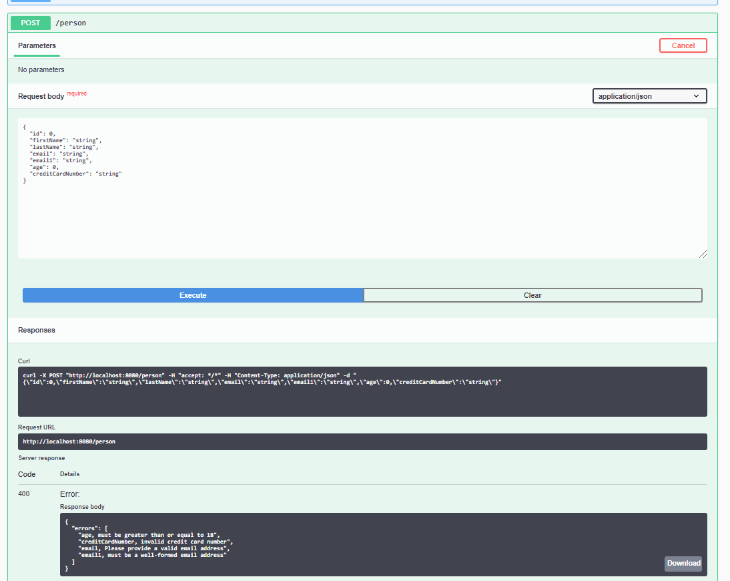Click the Server response label
The image size is (730, 581).
pyautogui.click(x=41, y=458)
